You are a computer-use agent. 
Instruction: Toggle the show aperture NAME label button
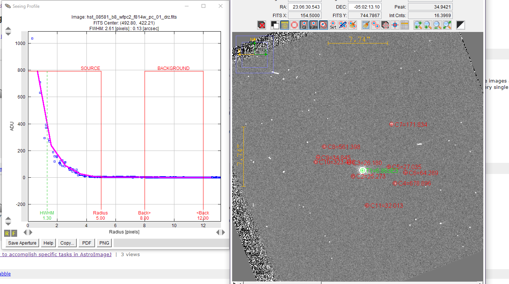click(285, 25)
